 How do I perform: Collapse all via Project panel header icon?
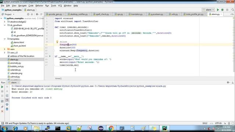tap(32, 14)
